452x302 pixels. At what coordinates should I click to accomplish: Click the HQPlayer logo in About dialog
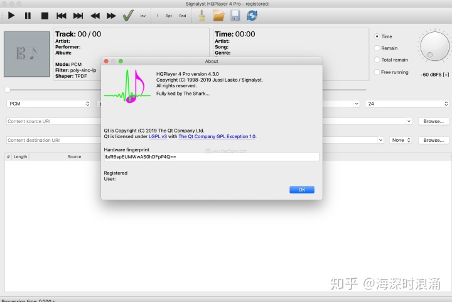[127, 86]
